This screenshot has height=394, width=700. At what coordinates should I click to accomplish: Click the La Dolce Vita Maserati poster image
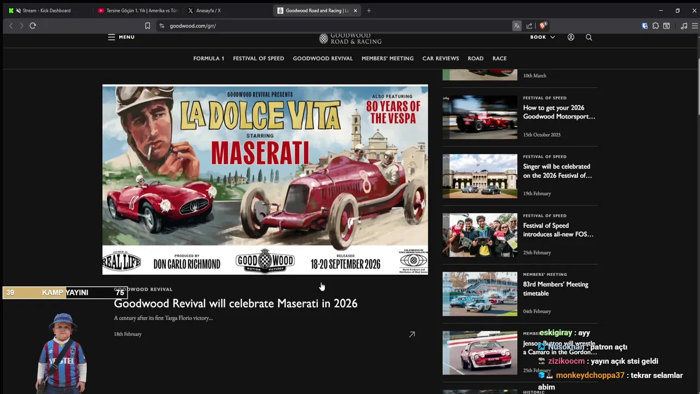[x=265, y=179]
